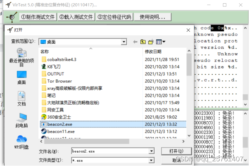
Task: Open 使用说明... help button
Action: pyautogui.click(x=153, y=17)
